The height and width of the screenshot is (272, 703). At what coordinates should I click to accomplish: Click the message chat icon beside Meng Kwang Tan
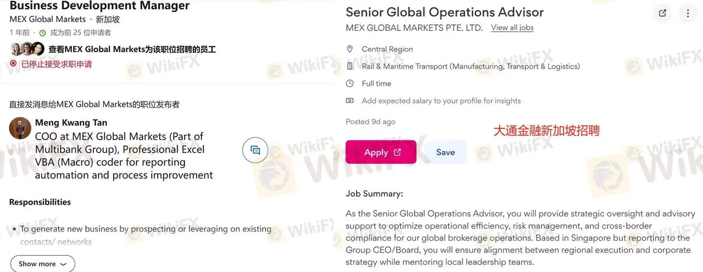(x=255, y=150)
